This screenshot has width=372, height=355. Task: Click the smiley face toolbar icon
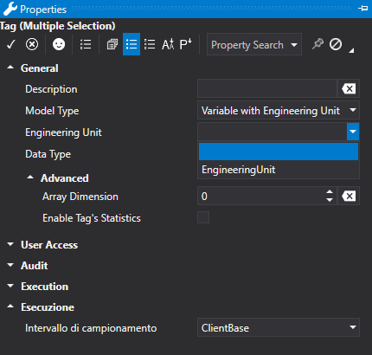(59, 44)
